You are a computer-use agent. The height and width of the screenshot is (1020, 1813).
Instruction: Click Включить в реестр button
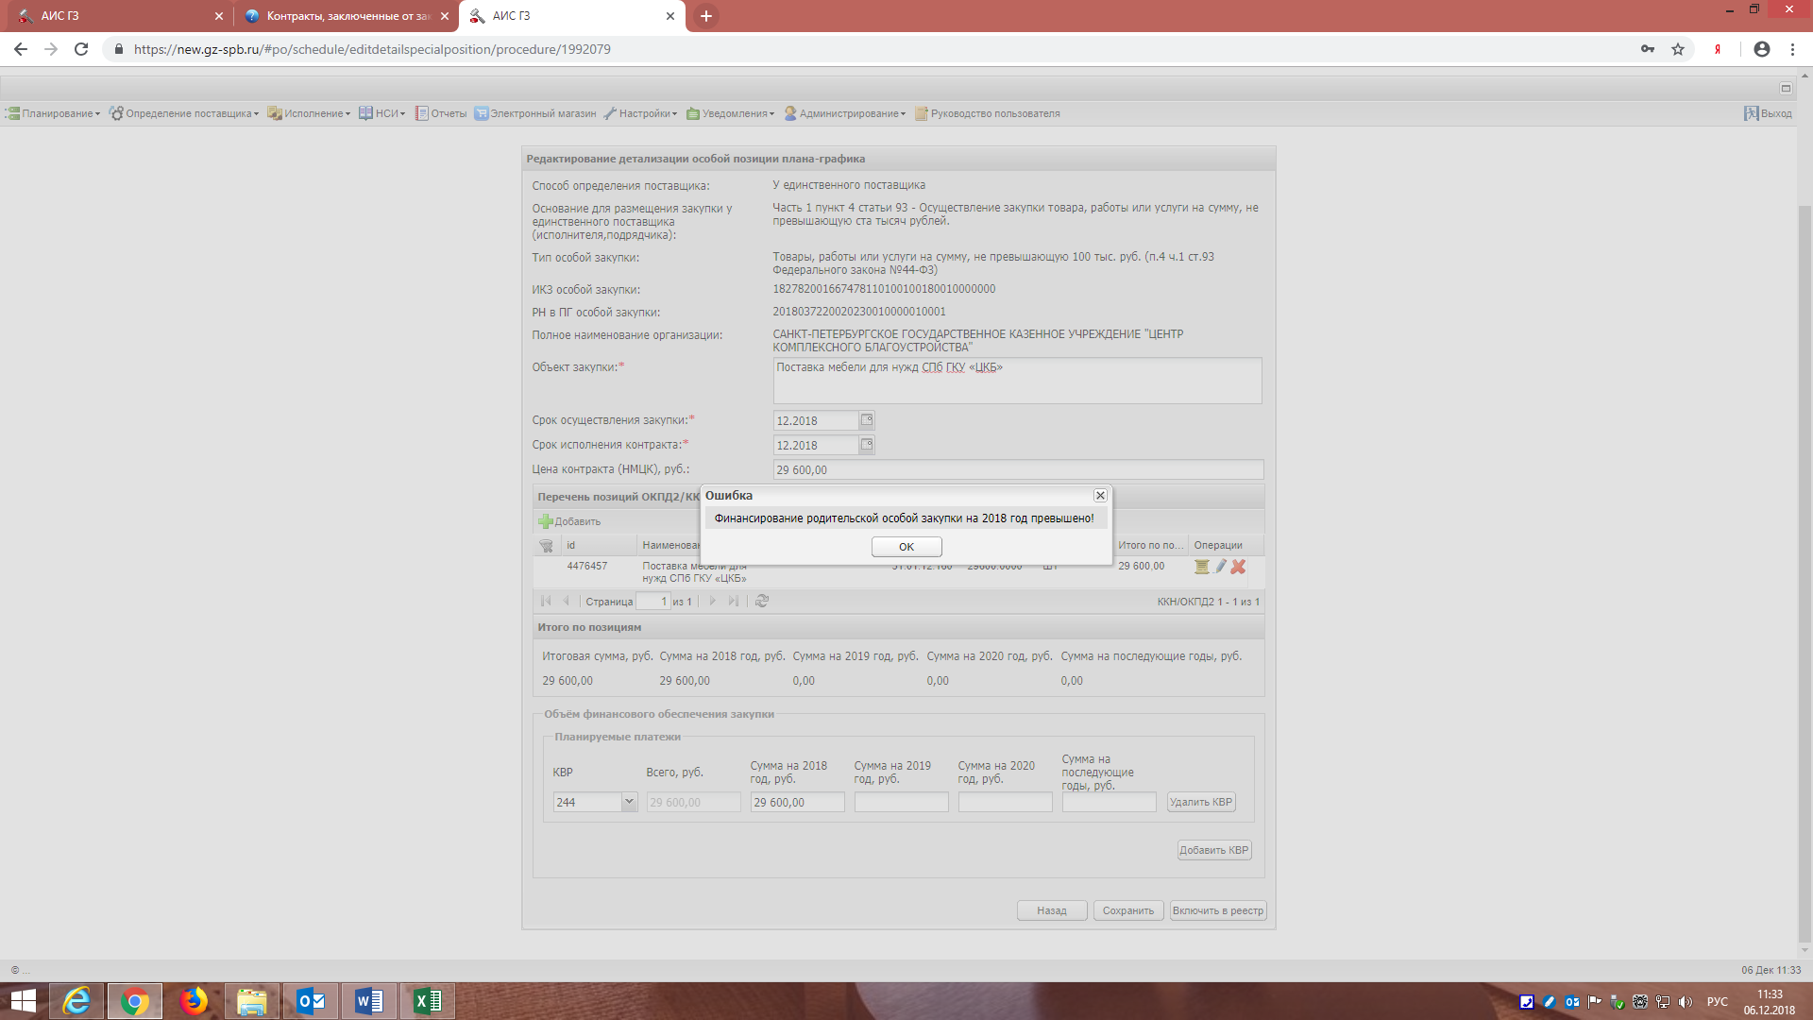tap(1218, 910)
